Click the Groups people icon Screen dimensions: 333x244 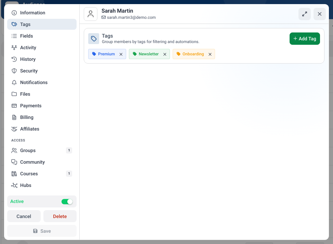coord(14,150)
